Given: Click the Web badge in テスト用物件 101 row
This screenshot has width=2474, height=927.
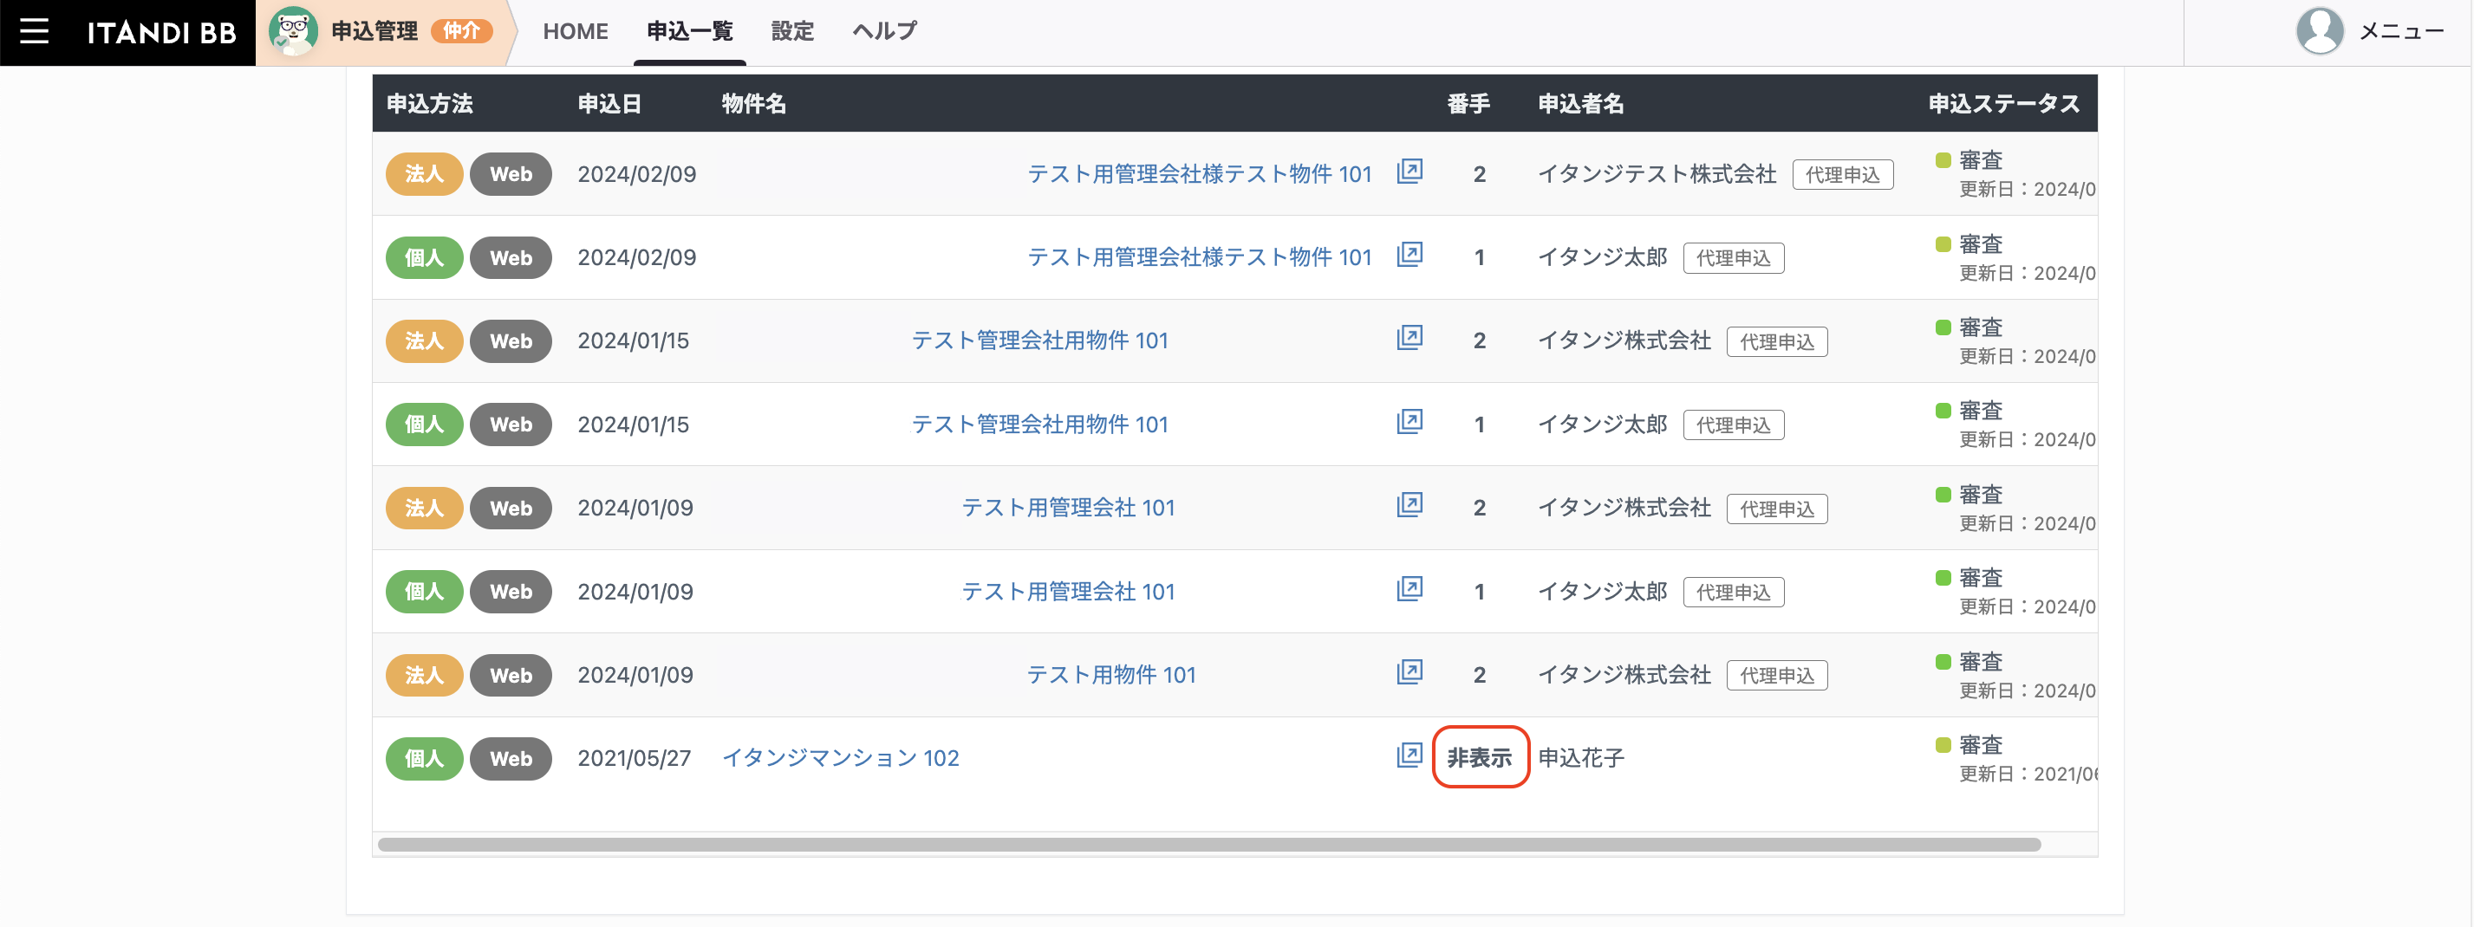Looking at the screenshot, I should coord(510,675).
